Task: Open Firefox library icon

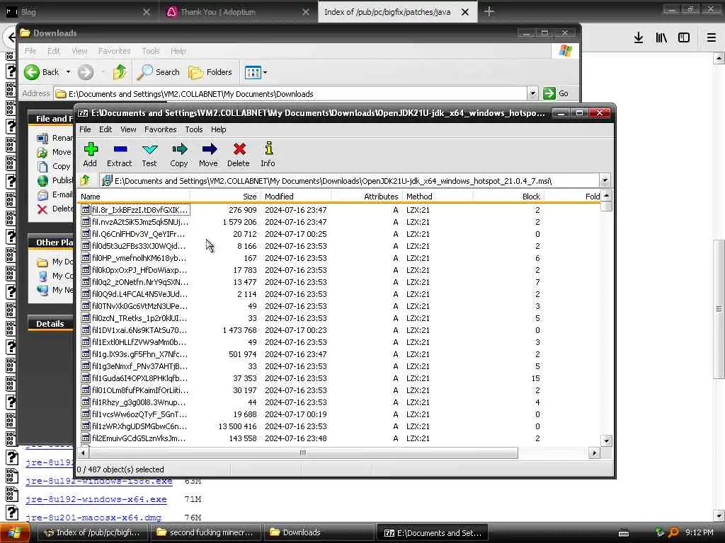Action: (661, 38)
